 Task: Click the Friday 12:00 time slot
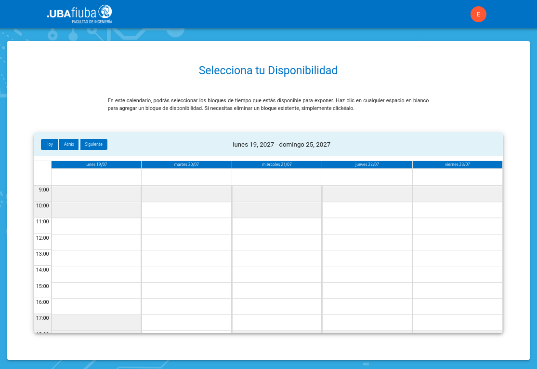(x=457, y=242)
